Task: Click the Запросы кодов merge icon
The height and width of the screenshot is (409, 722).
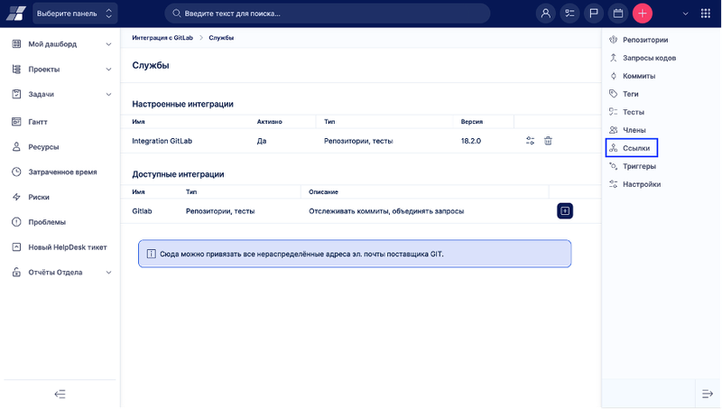Action: click(x=614, y=58)
